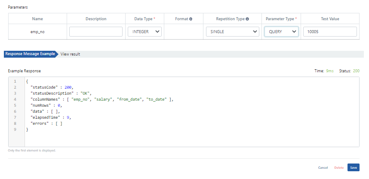The image size is (369, 179).
Task: Select the emp_no name cell
Action: point(37,32)
